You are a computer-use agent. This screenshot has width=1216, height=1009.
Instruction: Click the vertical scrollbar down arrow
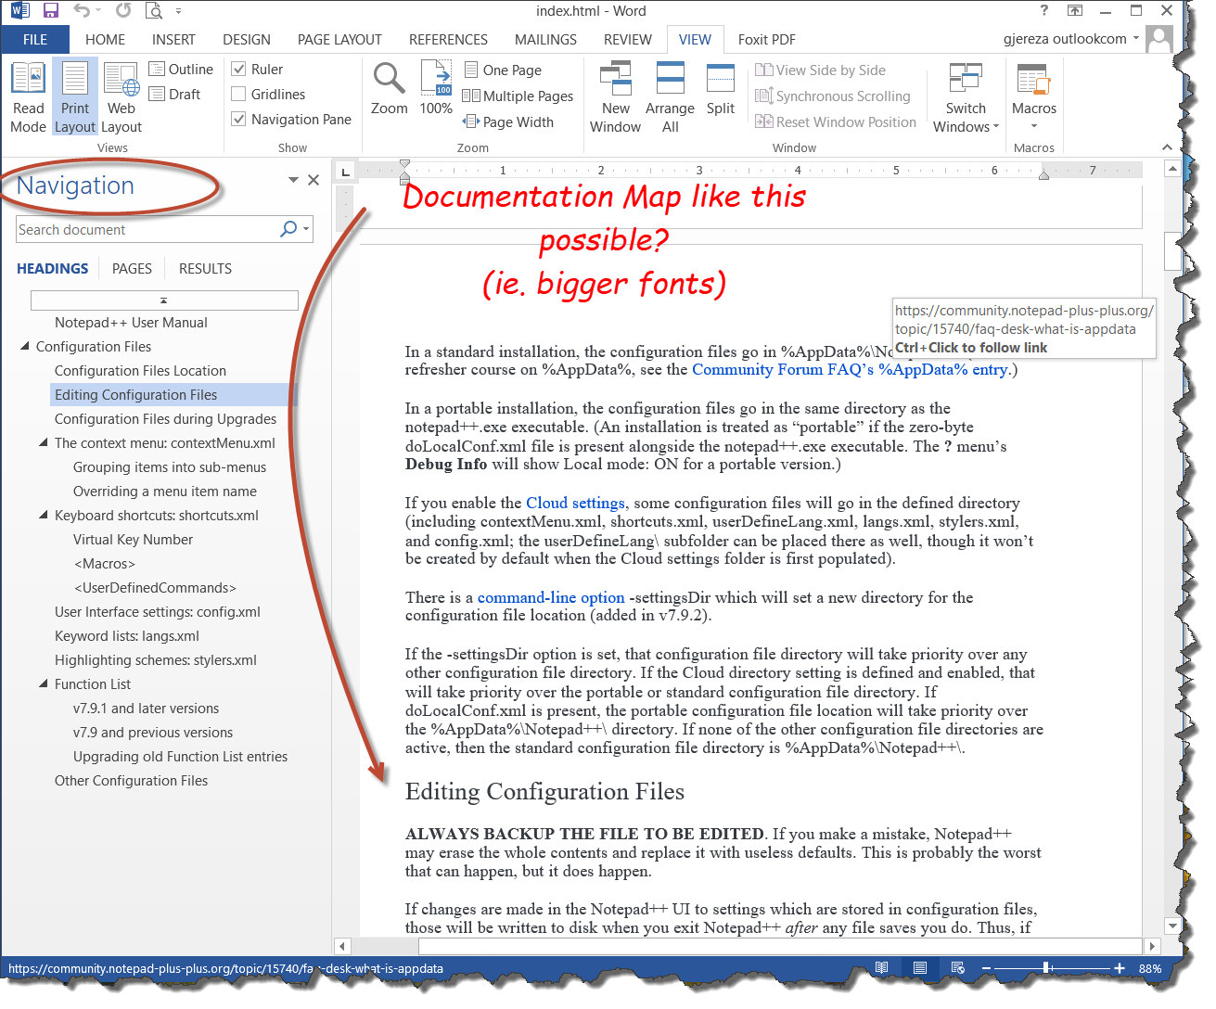tap(1172, 926)
